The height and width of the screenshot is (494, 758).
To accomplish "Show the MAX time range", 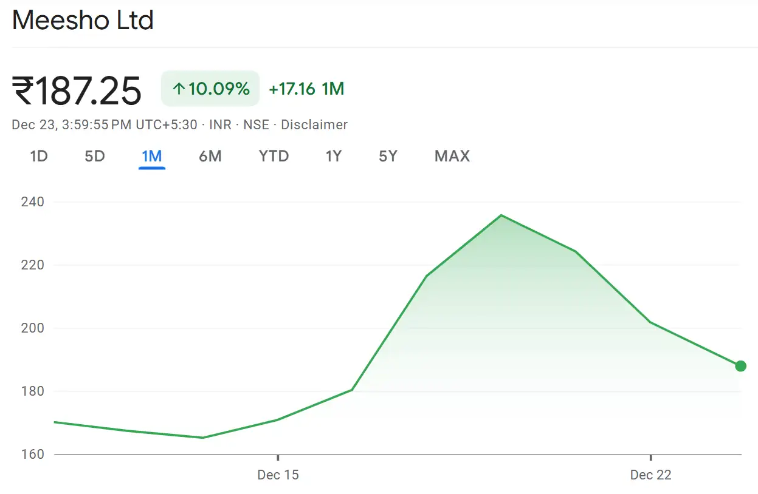I will click(x=452, y=157).
